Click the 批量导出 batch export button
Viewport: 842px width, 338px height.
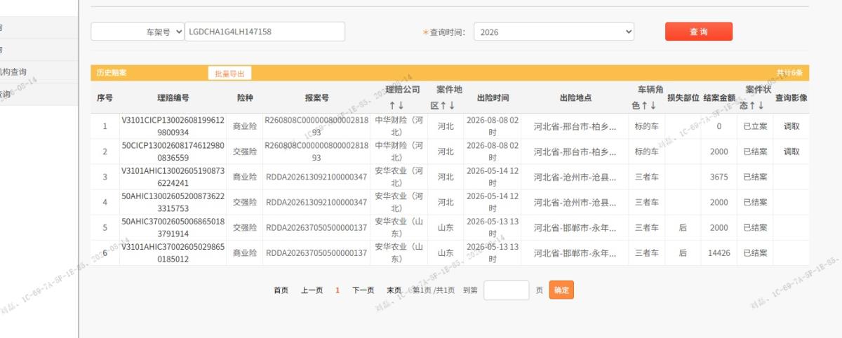pos(229,73)
